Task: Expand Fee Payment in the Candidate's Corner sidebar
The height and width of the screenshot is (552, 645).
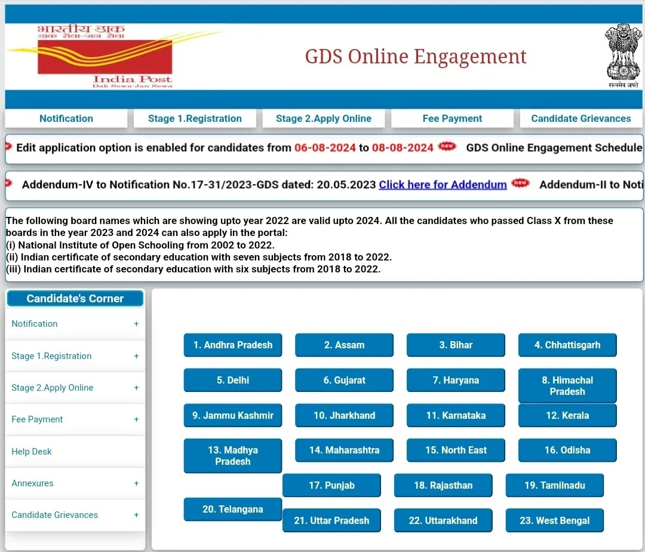Action: point(75,419)
